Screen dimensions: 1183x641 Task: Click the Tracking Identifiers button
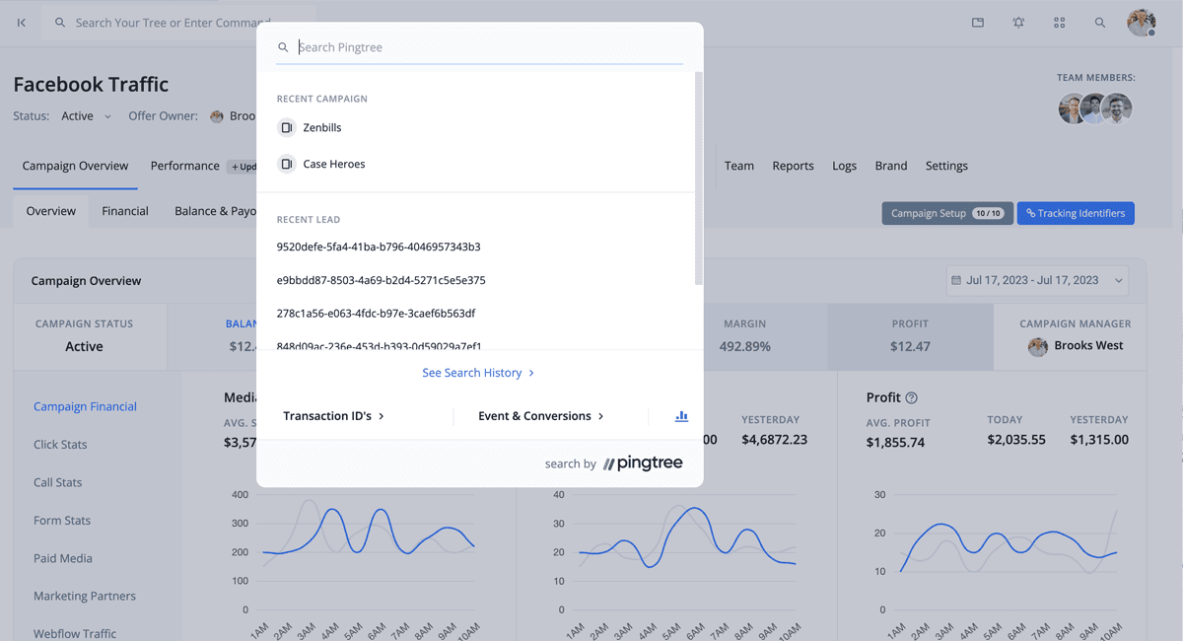click(x=1076, y=213)
